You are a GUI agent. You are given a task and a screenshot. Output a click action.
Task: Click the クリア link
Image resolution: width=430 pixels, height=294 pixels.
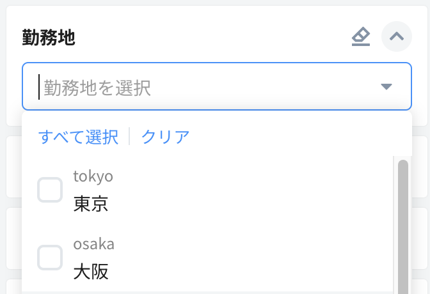[165, 137]
